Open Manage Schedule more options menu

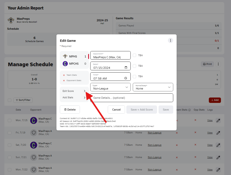[x=218, y=64]
